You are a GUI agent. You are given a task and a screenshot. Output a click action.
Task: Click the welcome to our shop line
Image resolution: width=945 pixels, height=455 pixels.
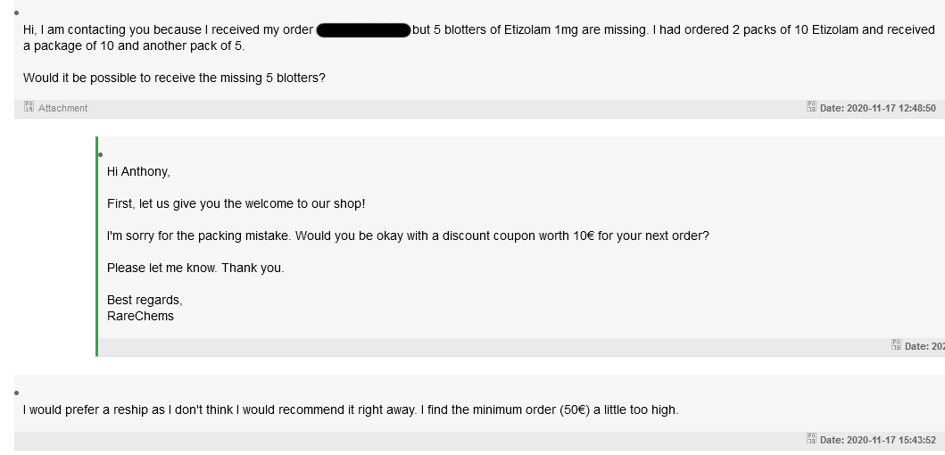(236, 203)
